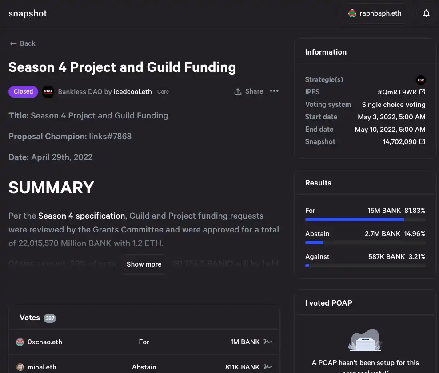This screenshot has height=373, width=439.
Task: Click the Abstain result progress bar
Action: (365, 243)
